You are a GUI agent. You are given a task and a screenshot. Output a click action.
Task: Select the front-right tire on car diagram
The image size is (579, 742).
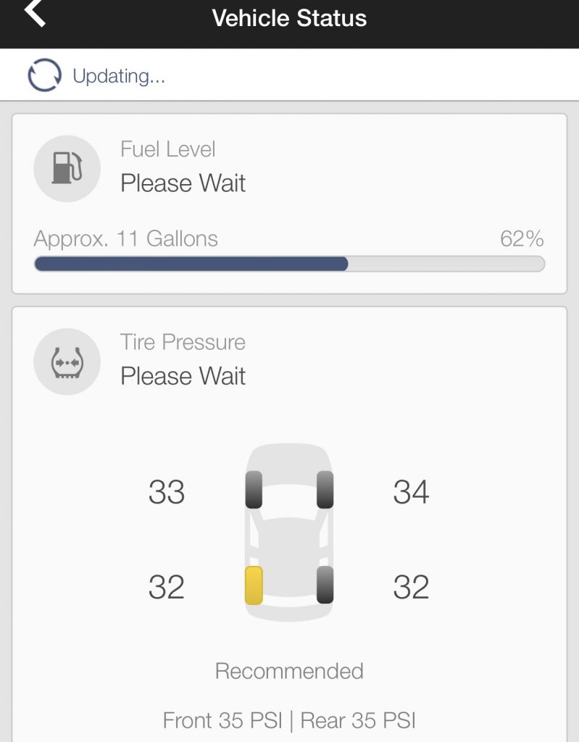(325, 490)
